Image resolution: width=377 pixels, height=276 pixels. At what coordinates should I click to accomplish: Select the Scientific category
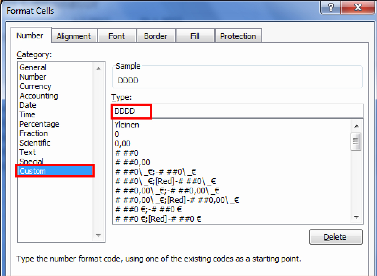(35, 143)
